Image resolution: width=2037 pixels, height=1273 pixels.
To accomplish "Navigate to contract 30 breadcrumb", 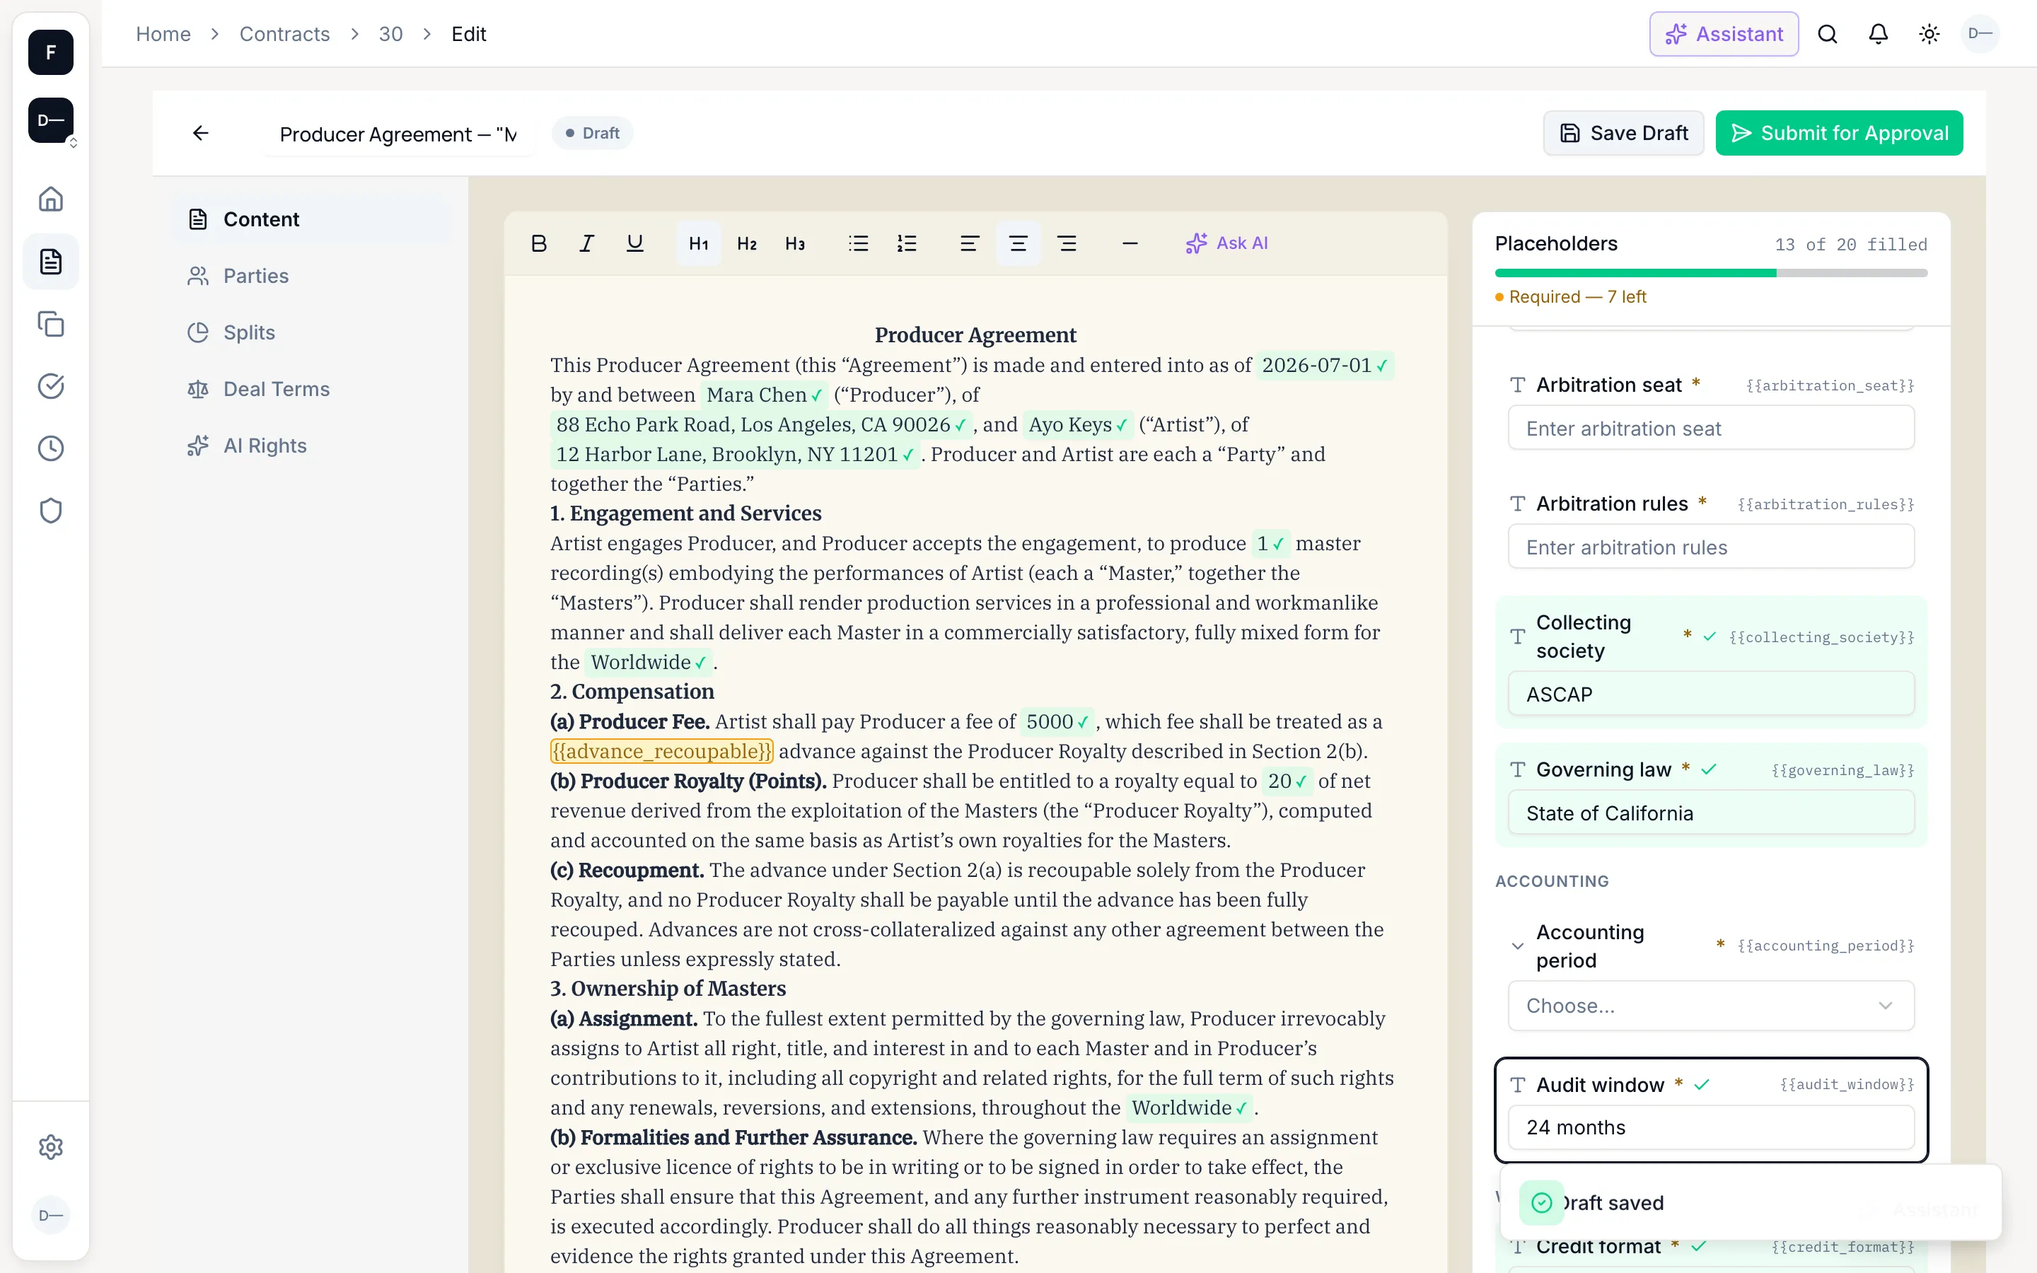I will click(390, 34).
